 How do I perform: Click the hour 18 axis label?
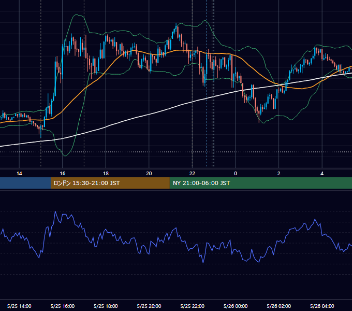tap(106, 173)
